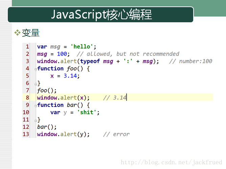Click the 'var y' declaration
The width and height of the screenshot is (226, 169).
[x=59, y=112]
